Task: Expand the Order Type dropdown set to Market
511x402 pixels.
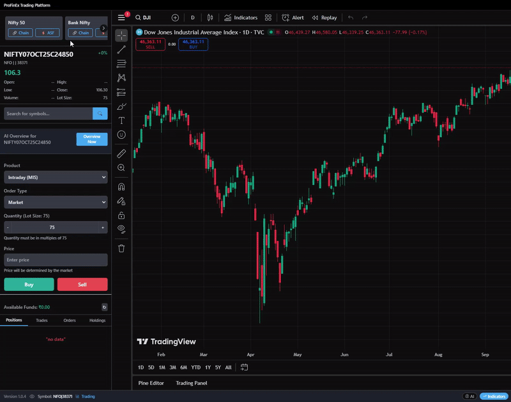Action: coord(56,203)
